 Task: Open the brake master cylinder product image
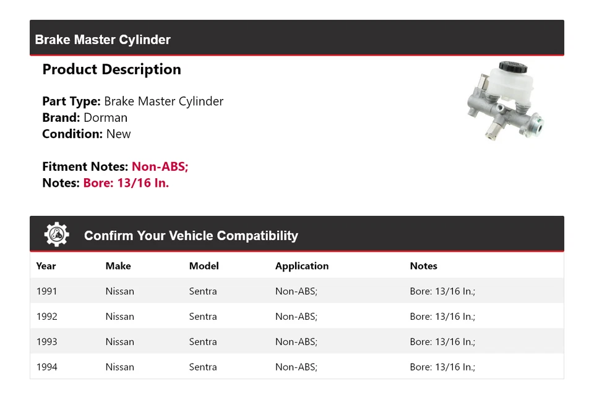click(506, 100)
